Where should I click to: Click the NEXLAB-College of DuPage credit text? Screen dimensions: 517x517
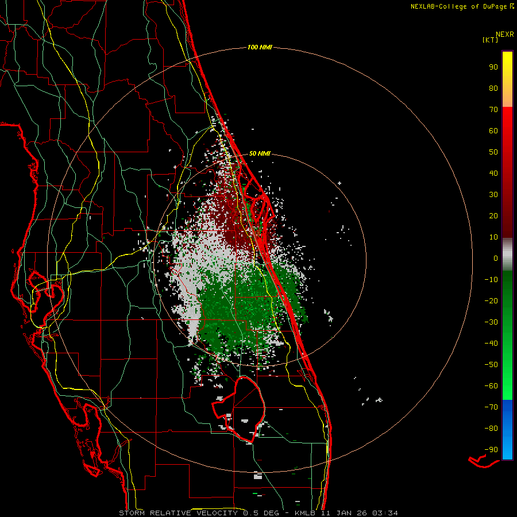[462, 6]
